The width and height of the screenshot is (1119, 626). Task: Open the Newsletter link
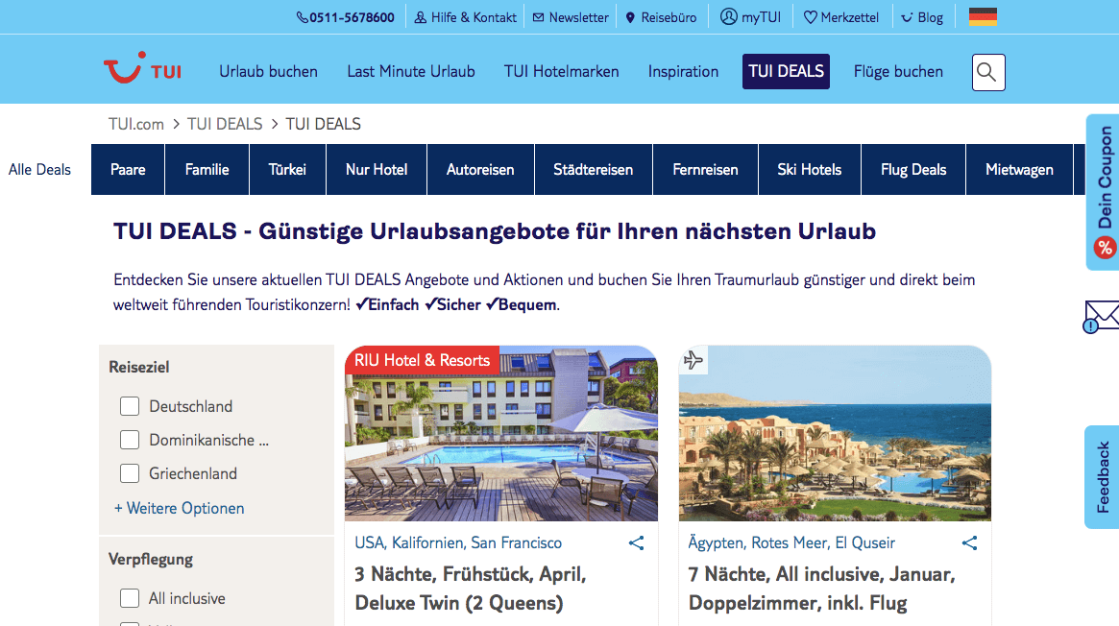579,17
